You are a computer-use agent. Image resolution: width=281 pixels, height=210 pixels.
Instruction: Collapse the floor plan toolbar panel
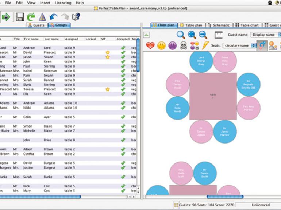[146, 35]
